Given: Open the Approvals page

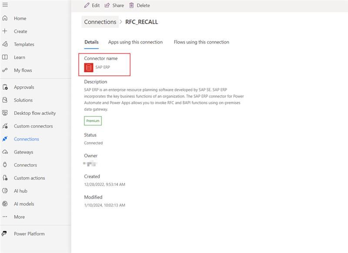Looking at the screenshot, I should point(24,87).
